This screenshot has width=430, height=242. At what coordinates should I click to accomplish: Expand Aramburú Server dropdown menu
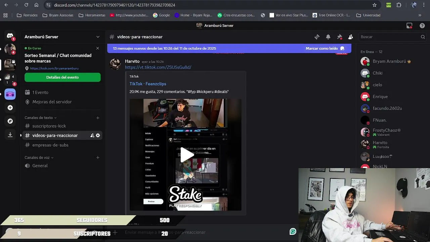tap(98, 37)
